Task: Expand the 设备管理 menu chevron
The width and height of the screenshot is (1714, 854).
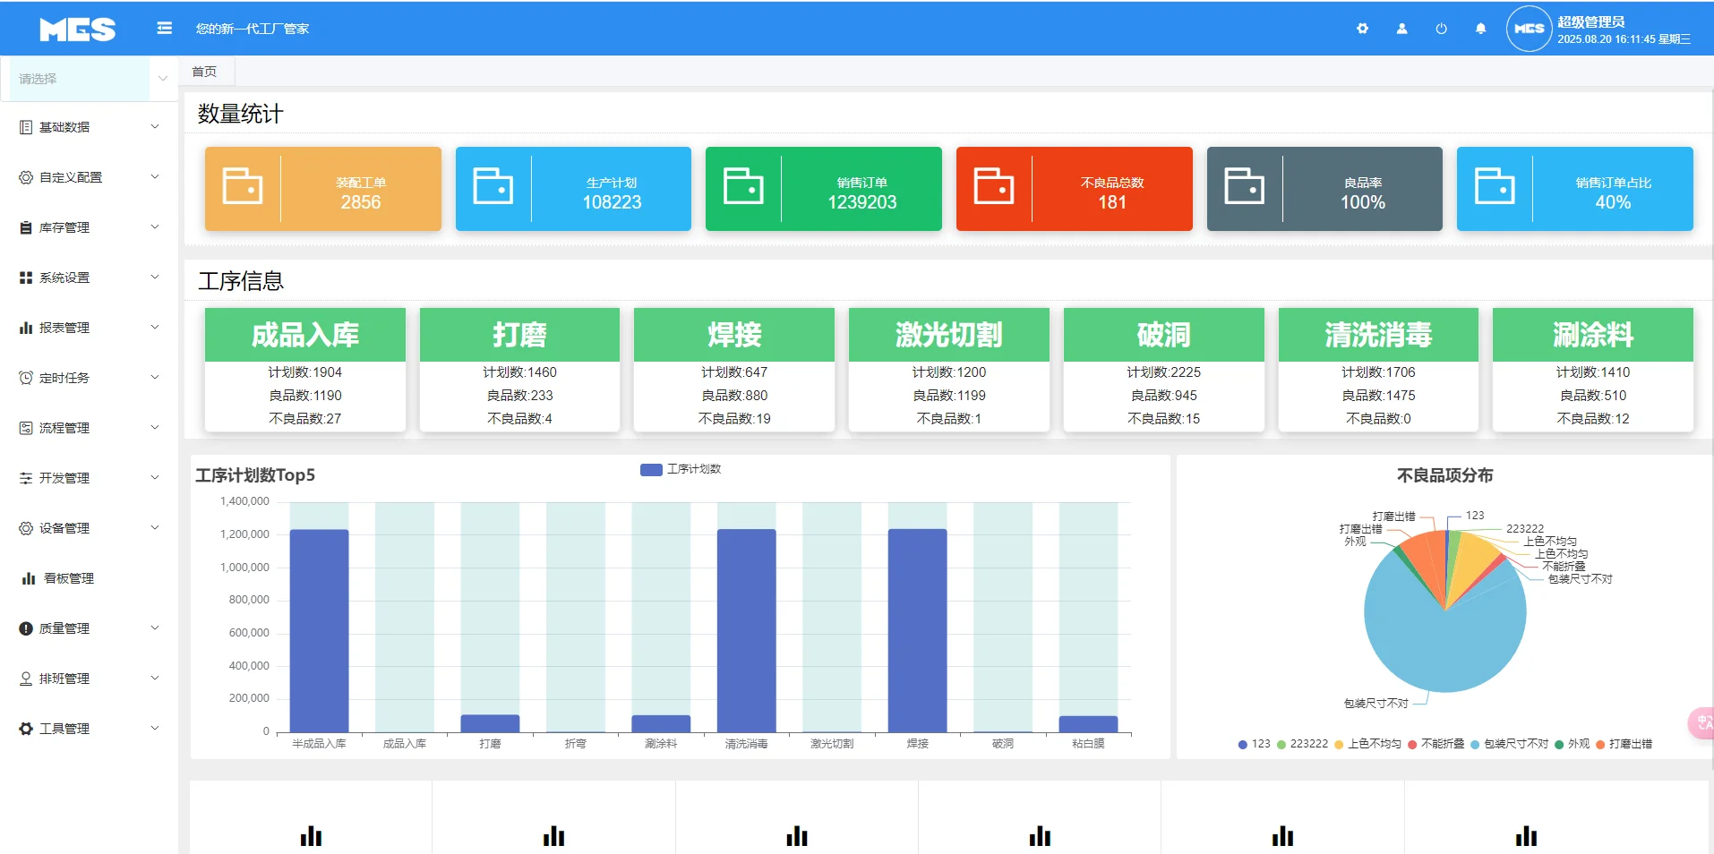Action: point(155,528)
